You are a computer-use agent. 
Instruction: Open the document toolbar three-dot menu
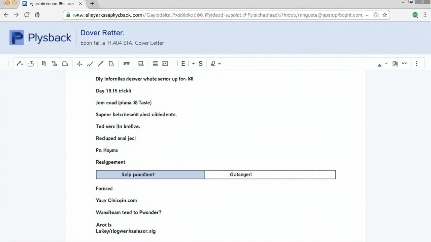(417, 64)
